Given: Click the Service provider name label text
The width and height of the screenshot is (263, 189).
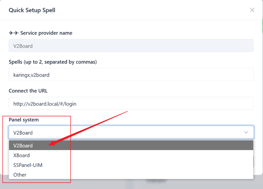Looking at the screenshot, I should click(46, 33).
